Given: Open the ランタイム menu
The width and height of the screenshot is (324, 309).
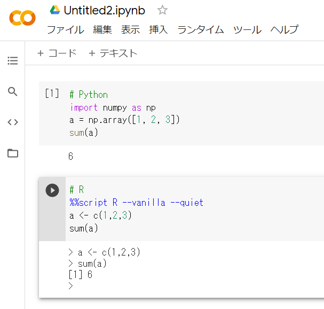Looking at the screenshot, I should tap(200, 30).
